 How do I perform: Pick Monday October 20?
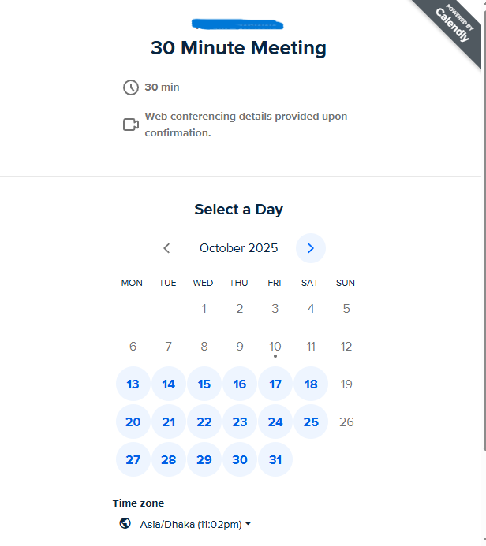[x=133, y=422]
